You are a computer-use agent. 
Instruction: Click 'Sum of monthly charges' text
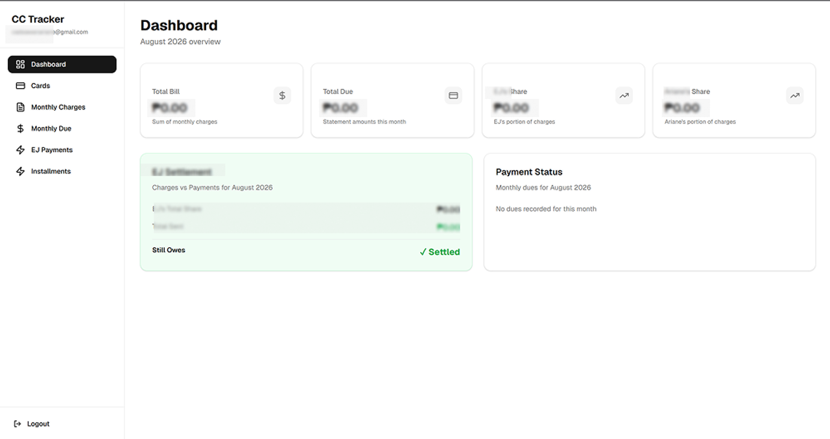[x=185, y=122]
